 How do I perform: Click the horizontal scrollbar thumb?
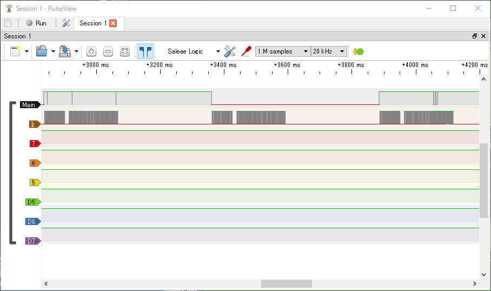pos(287,283)
